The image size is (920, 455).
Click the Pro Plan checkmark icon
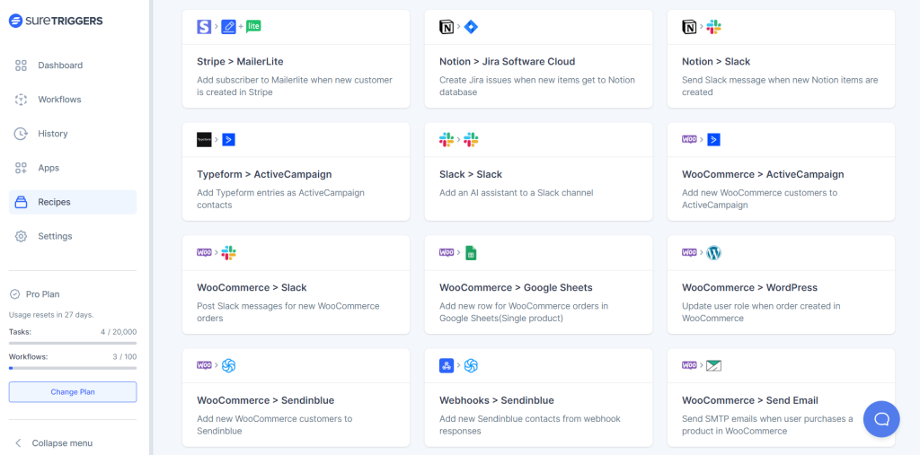point(14,294)
